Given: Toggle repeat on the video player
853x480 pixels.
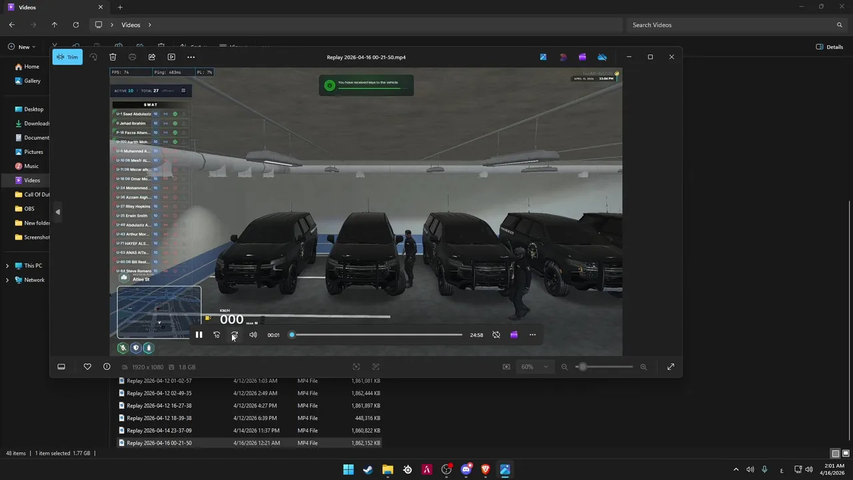Looking at the screenshot, I should click(496, 335).
